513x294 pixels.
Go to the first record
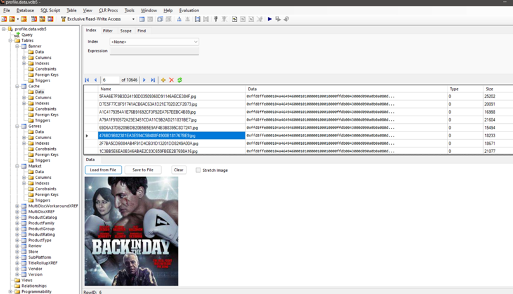pyautogui.click(x=87, y=80)
